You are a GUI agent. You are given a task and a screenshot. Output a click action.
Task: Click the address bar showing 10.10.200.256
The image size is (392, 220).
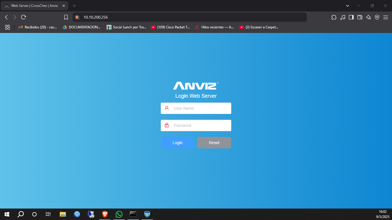189,17
